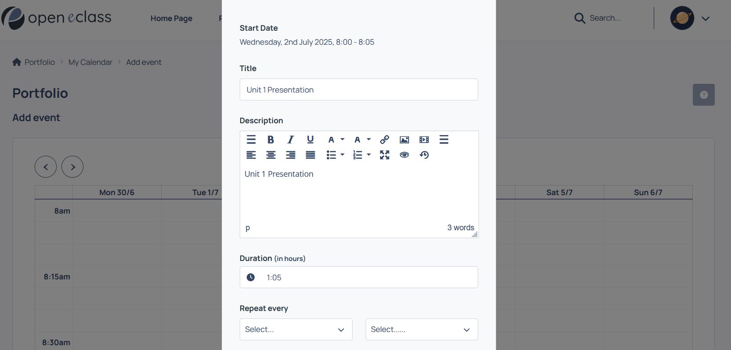Open text color dropdown arrow
The height and width of the screenshot is (350, 731).
tap(342, 139)
